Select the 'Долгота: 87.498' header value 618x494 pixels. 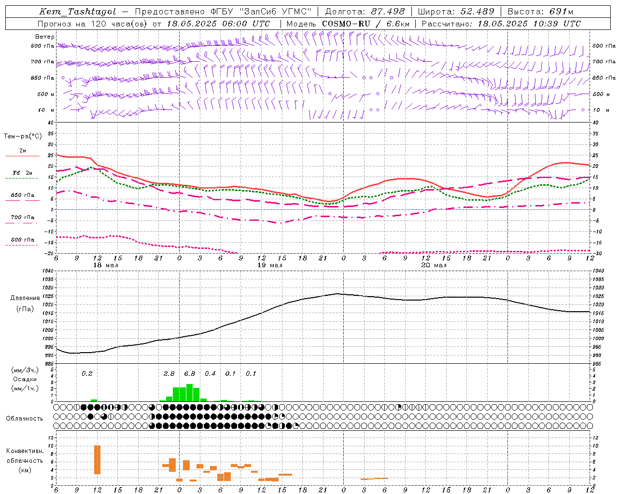[x=366, y=12]
